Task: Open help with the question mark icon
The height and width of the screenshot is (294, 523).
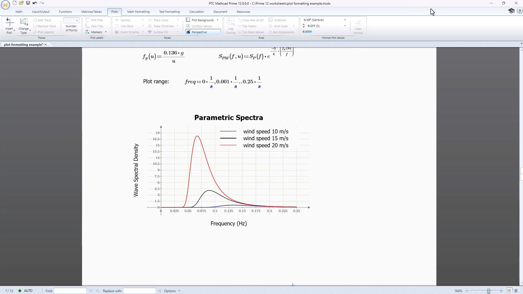Action: tap(520, 11)
